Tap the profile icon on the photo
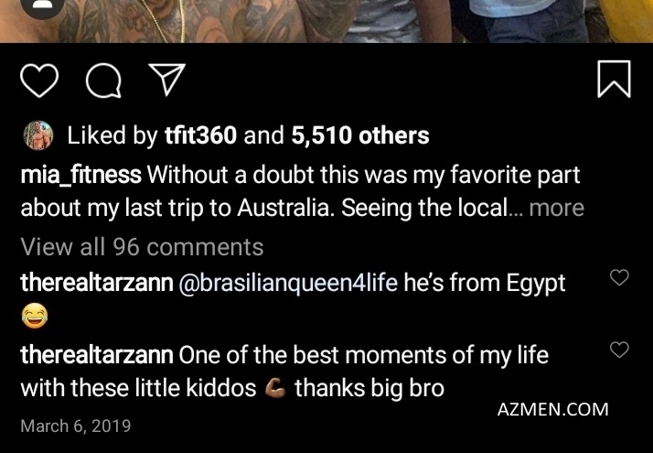Image resolution: width=653 pixels, height=453 pixels. [x=42, y=5]
